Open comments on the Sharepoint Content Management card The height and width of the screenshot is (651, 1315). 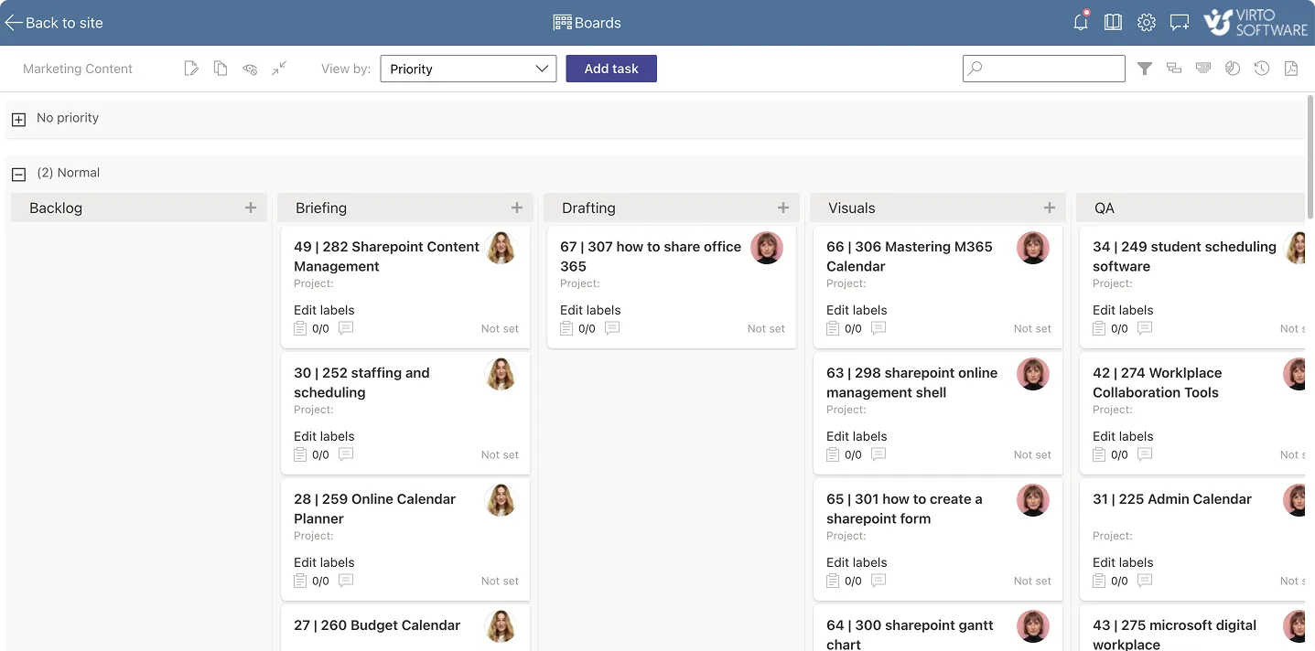[346, 328]
